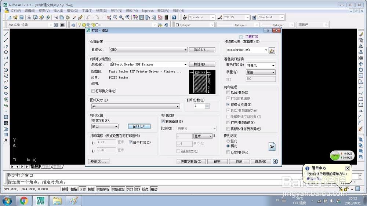
Task: Open the 绘图(D) menu
Action: pyautogui.click(x=101, y=11)
